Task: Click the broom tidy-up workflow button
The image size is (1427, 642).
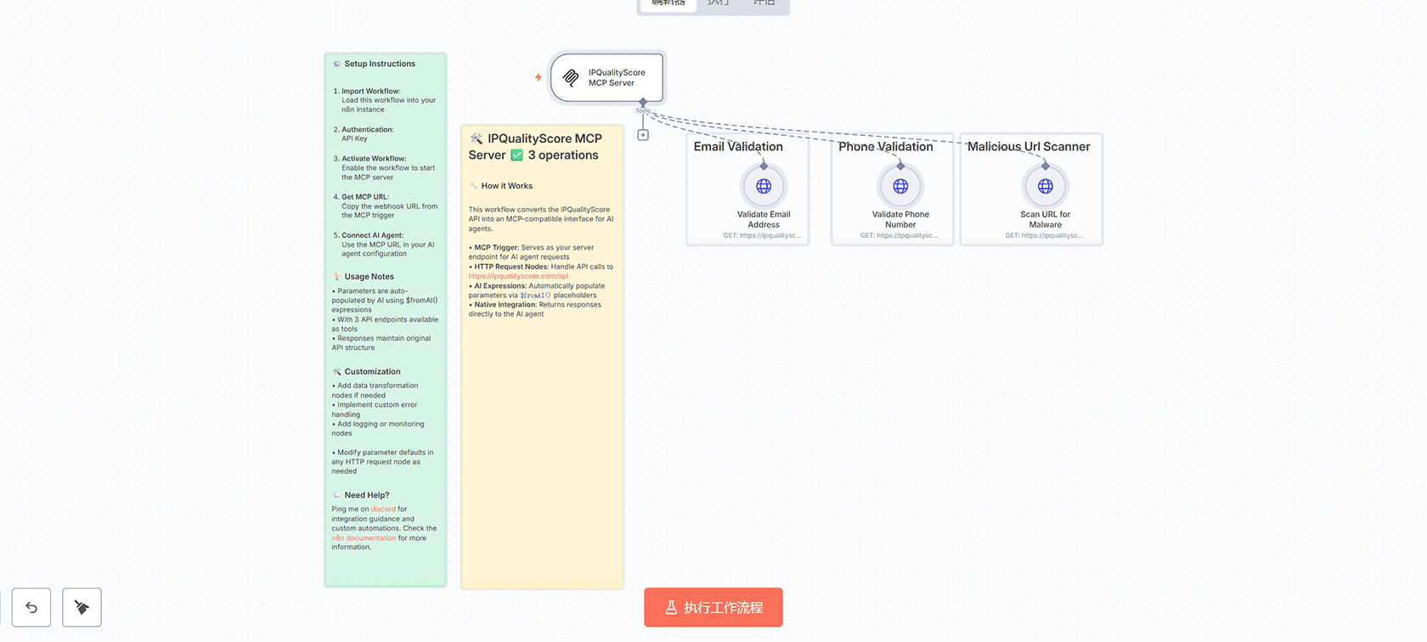Action: pos(82,607)
